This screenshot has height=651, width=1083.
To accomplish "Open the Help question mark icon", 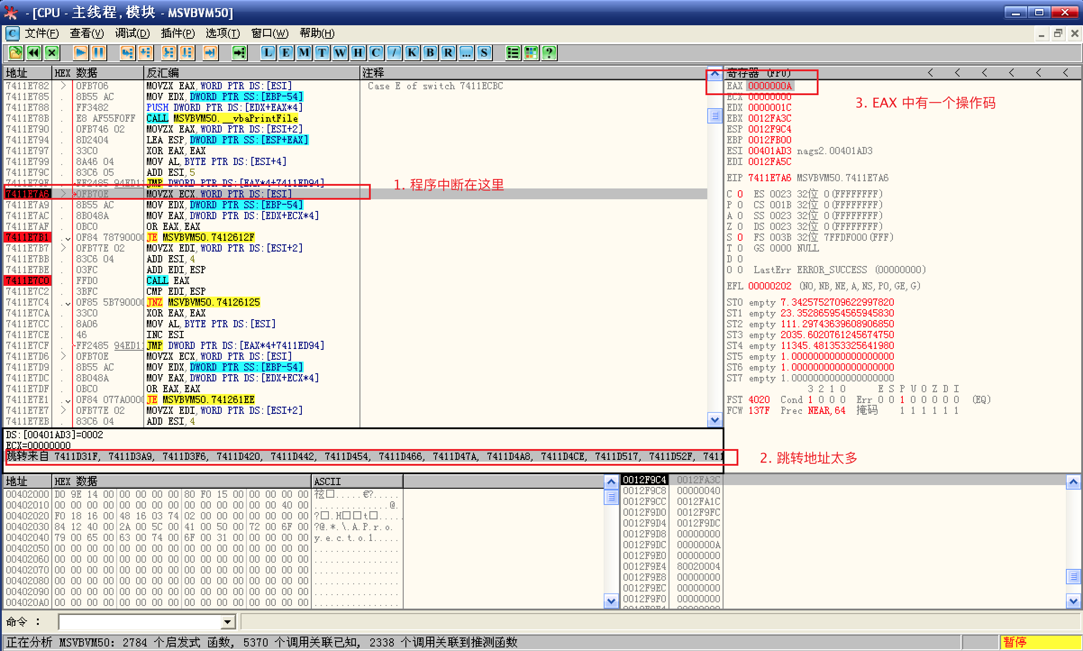I will [549, 53].
